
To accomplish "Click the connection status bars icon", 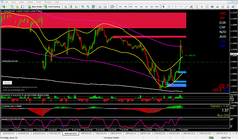I will (x=211, y=137).
